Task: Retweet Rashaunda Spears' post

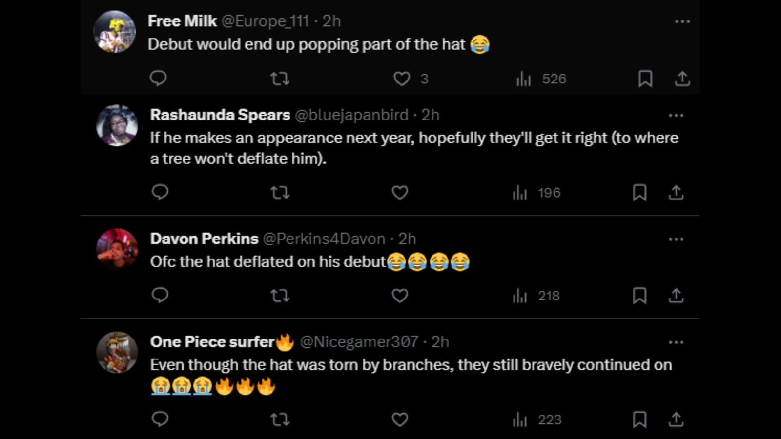Action: 280,193
